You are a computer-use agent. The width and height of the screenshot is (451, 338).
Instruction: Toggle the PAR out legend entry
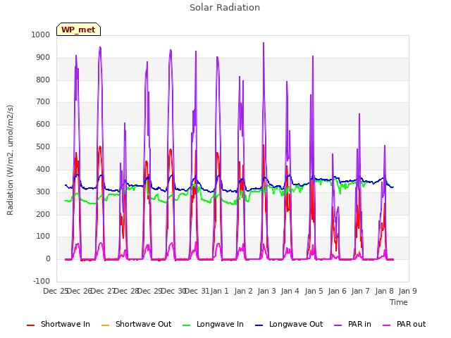(404, 324)
